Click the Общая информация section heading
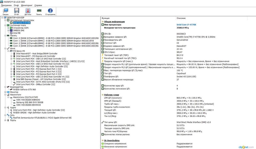This screenshot has height=149, width=256. point(114,22)
